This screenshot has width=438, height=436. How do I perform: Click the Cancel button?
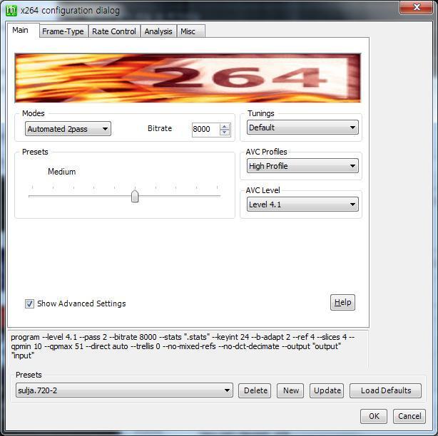point(409,416)
